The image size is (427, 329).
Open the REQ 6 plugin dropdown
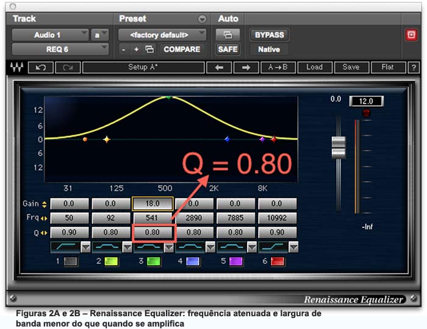[60, 49]
